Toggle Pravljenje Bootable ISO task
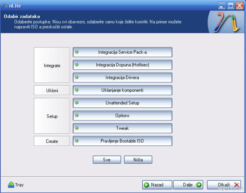Screen dimensions: 246x193 pos(122,141)
